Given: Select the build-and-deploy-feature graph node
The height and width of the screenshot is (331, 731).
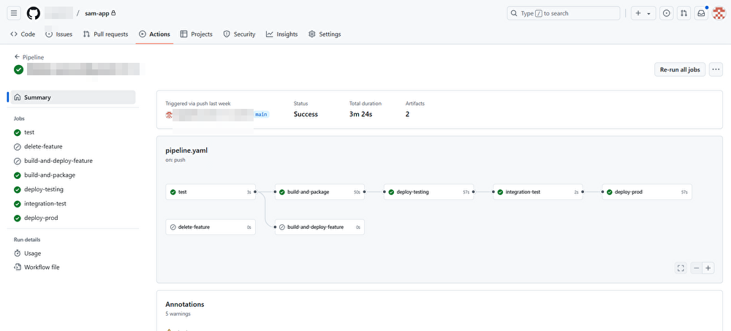Looking at the screenshot, I should (320, 227).
